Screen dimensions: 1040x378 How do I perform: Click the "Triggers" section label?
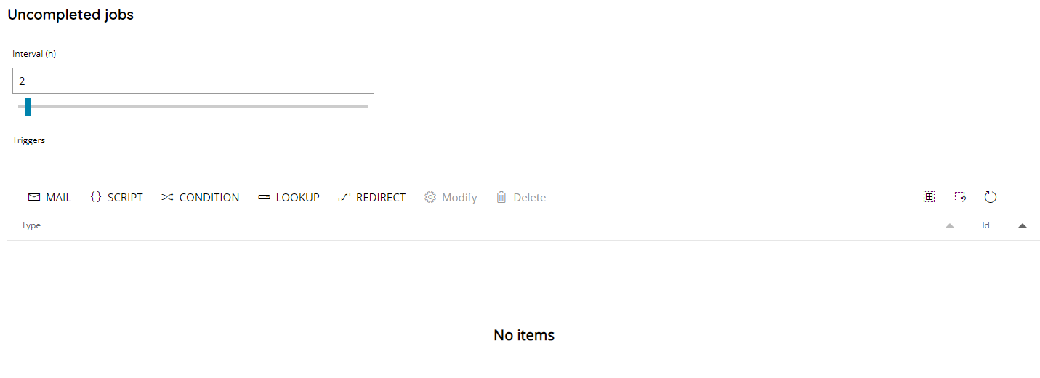(x=29, y=140)
